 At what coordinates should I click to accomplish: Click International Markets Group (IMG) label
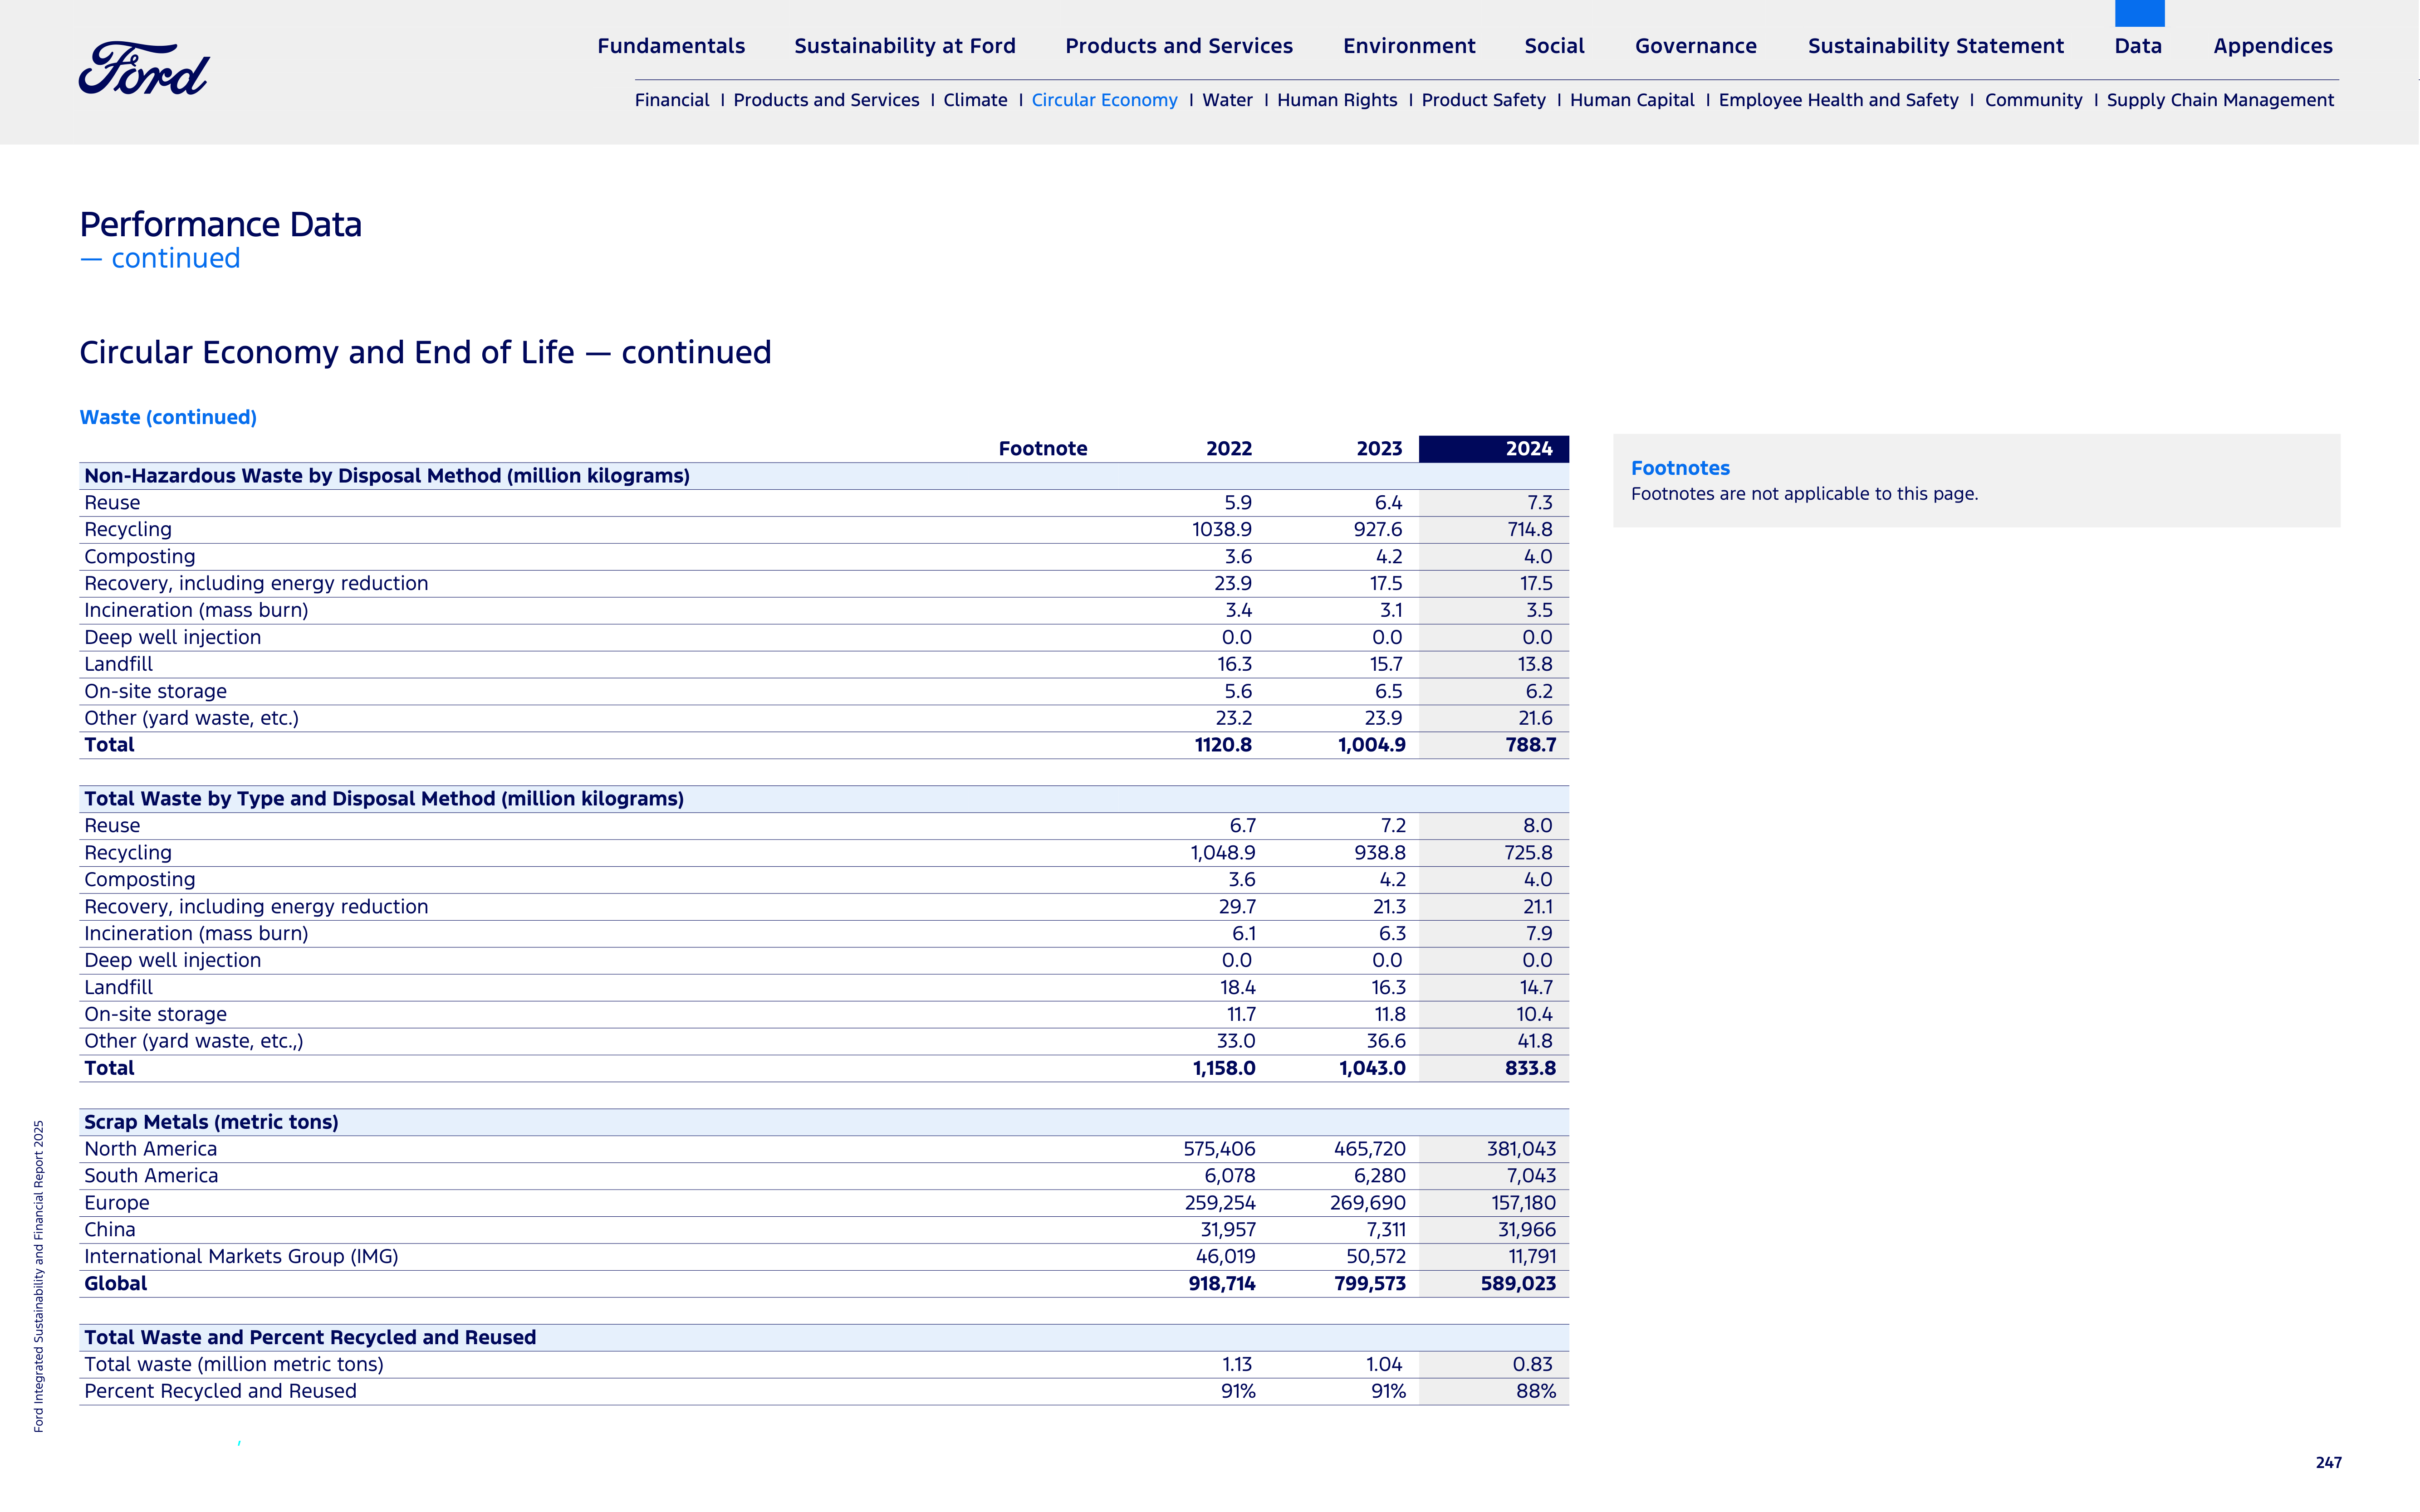[x=241, y=1257]
